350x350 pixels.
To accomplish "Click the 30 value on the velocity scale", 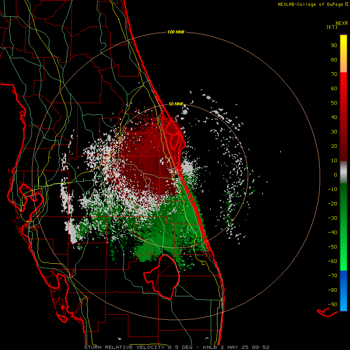I will point(334,132).
